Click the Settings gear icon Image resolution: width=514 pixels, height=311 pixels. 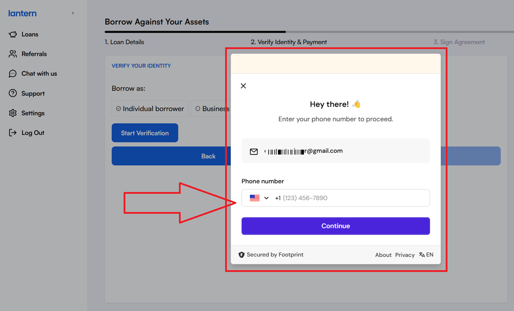click(13, 113)
